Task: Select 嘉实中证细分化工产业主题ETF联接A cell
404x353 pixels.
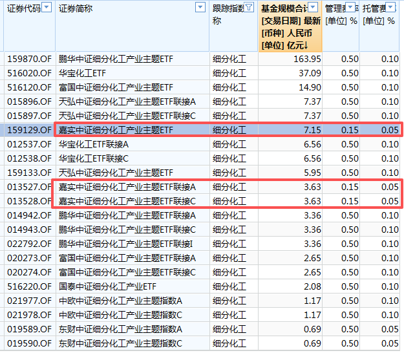Action: pos(127,187)
